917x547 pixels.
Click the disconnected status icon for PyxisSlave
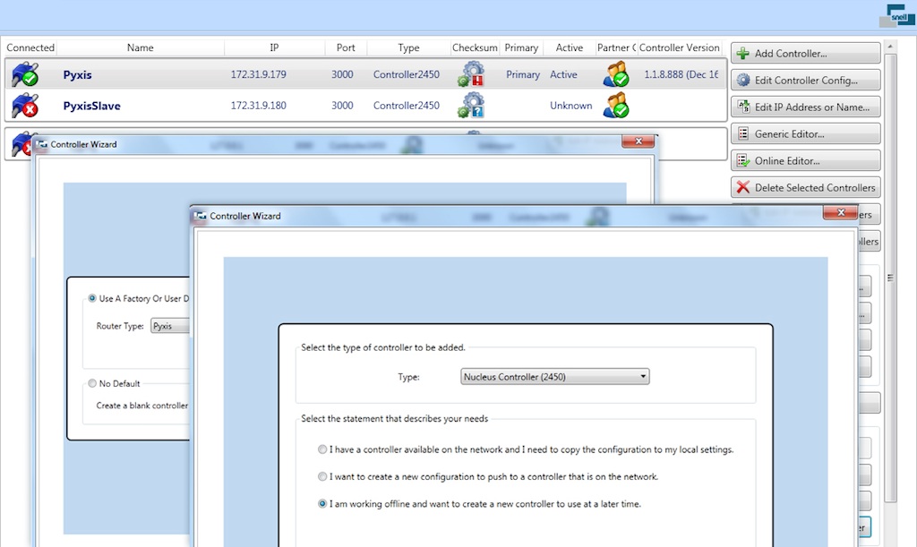tap(25, 106)
